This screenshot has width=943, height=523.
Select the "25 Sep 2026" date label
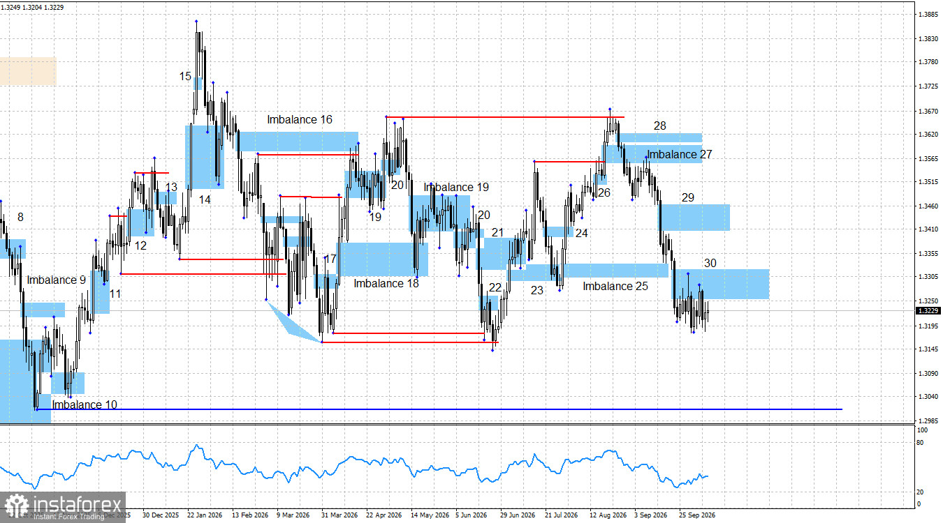(696, 516)
